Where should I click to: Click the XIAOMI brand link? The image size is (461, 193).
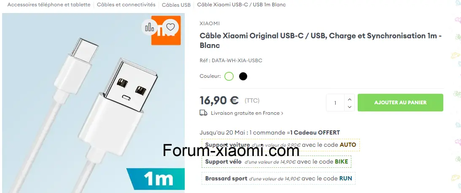click(210, 24)
